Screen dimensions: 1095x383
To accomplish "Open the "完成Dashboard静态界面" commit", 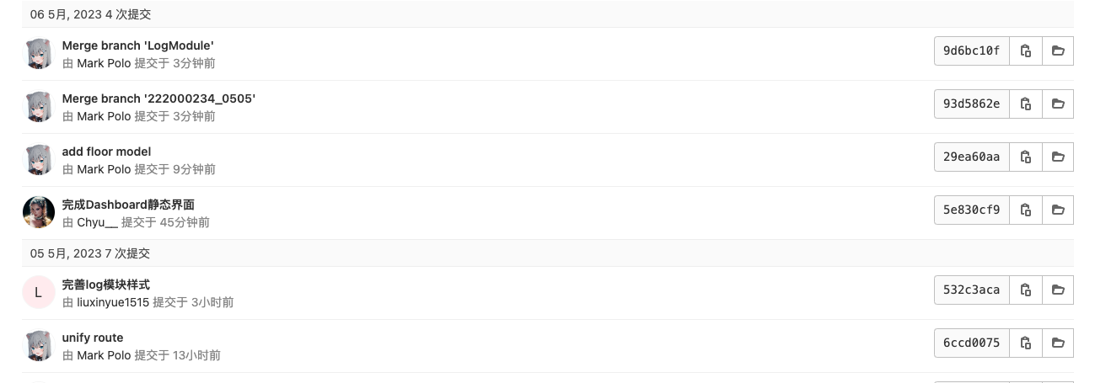I will (128, 205).
